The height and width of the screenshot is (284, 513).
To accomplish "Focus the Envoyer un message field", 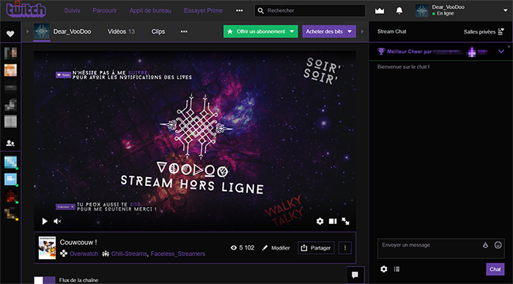I will (440, 248).
